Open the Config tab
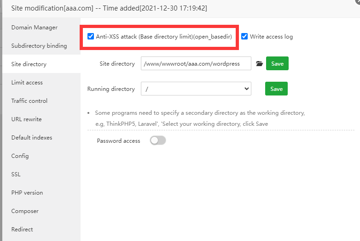The height and width of the screenshot is (241, 360). pos(20,156)
